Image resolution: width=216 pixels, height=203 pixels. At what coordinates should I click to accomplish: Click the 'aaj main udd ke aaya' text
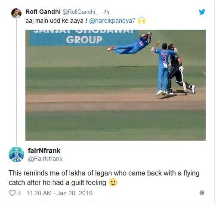(x=56, y=21)
